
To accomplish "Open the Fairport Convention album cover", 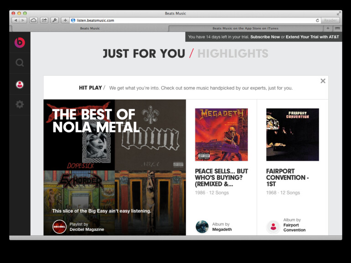I will pyautogui.click(x=293, y=135).
